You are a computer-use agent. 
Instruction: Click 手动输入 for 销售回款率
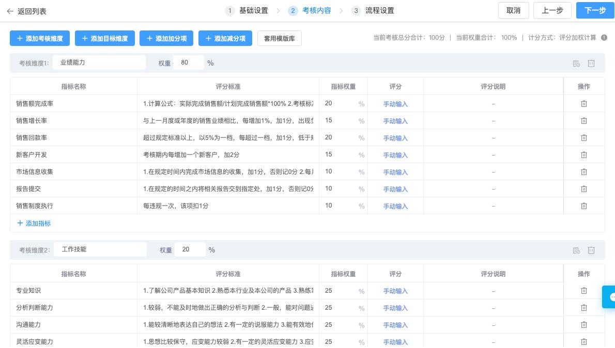(x=395, y=138)
